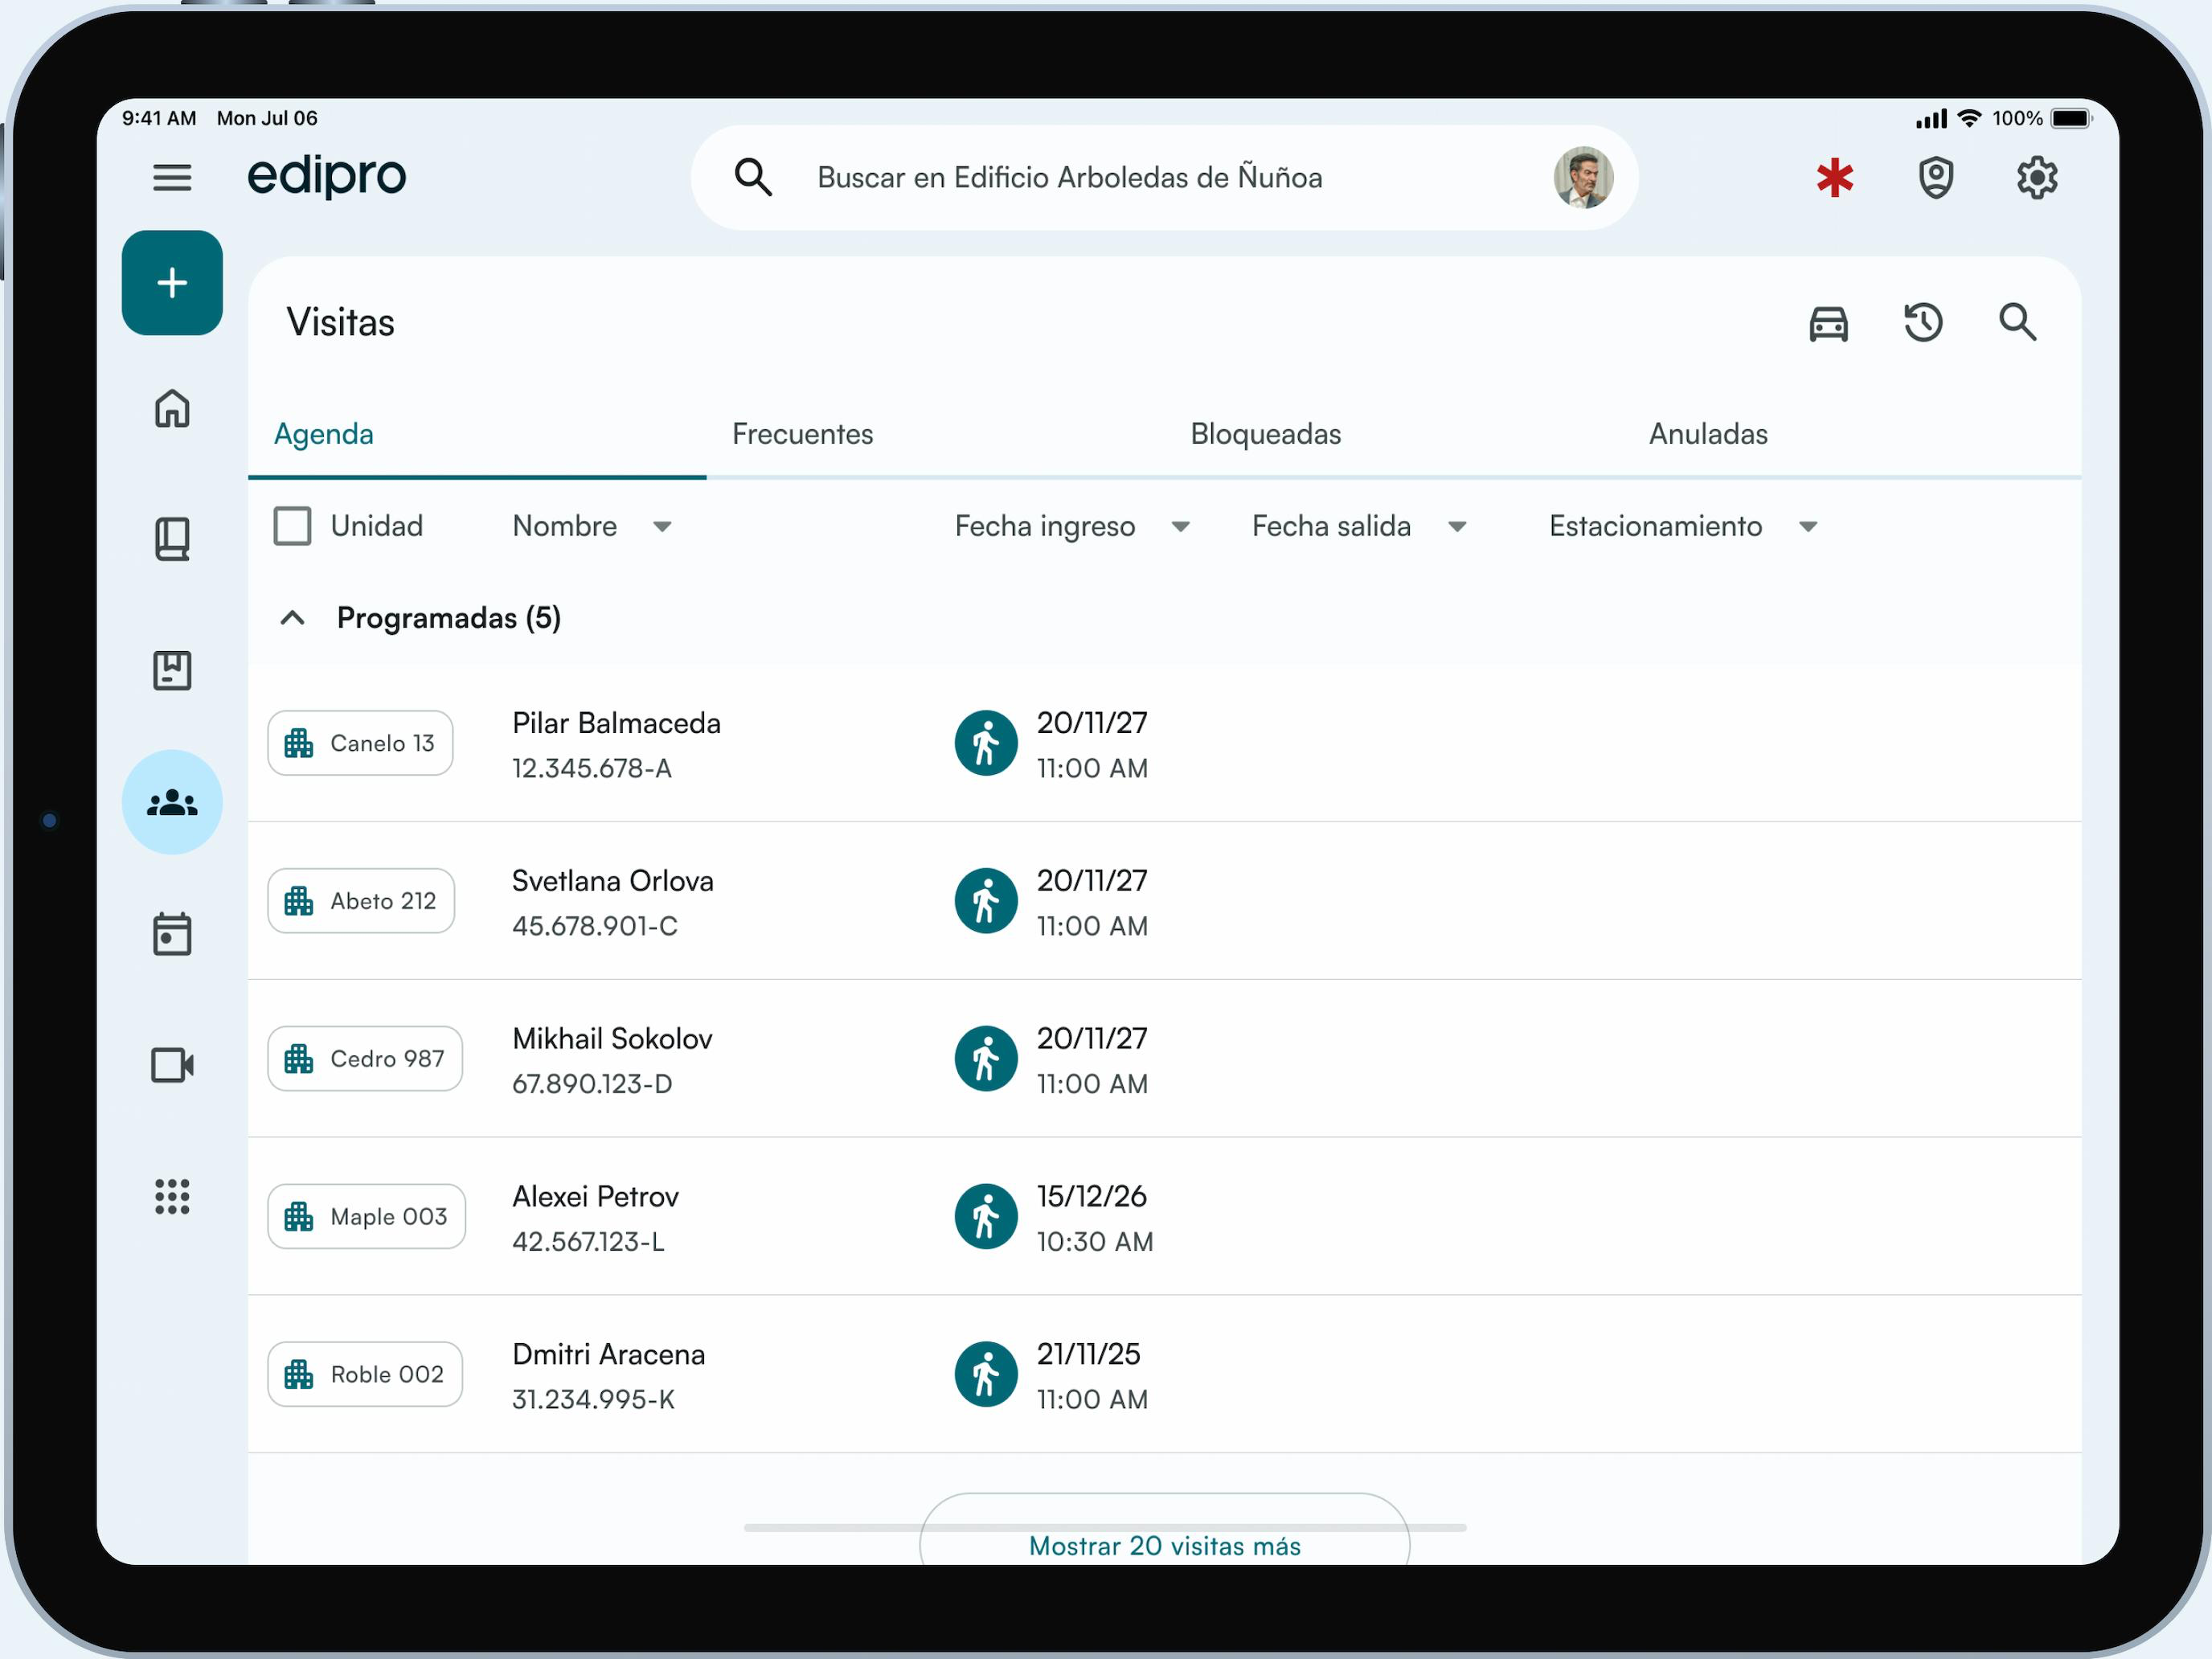This screenshot has height=1659, width=2212.
Task: Select visitor name Svetlana Orlova
Action: click(613, 881)
